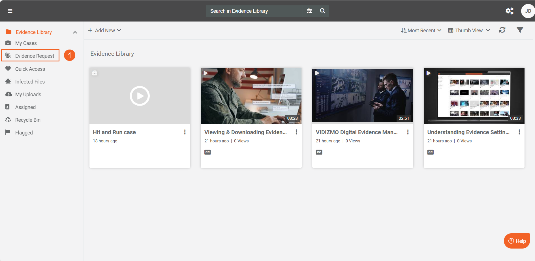
Task: Open advanced search filter options icon
Action: pyautogui.click(x=309, y=11)
